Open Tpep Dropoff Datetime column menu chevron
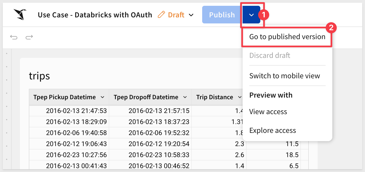 click(x=185, y=97)
